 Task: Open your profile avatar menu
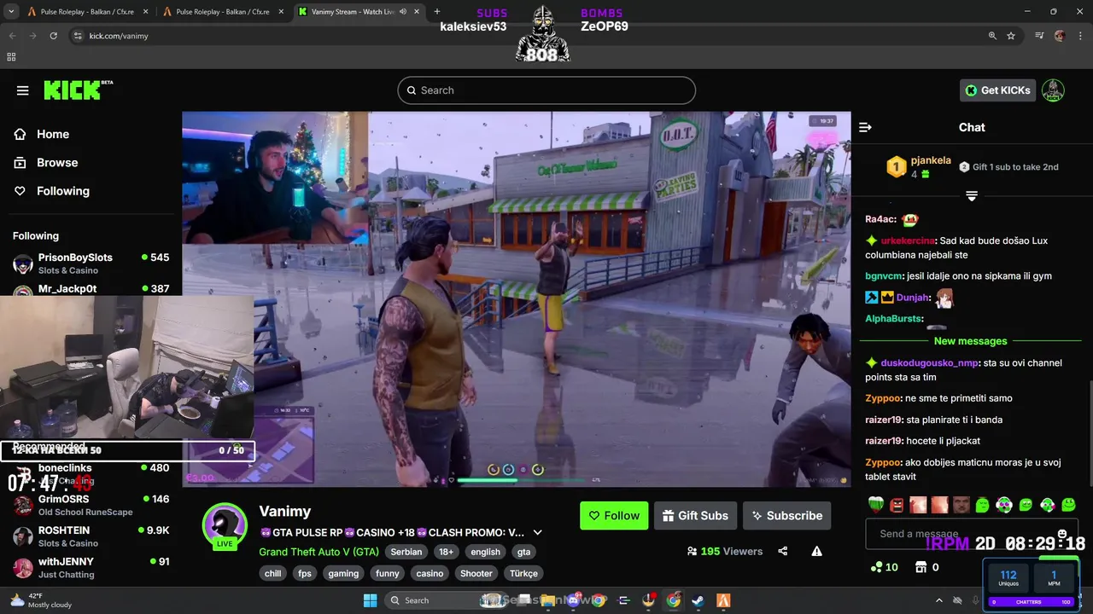[1053, 90]
